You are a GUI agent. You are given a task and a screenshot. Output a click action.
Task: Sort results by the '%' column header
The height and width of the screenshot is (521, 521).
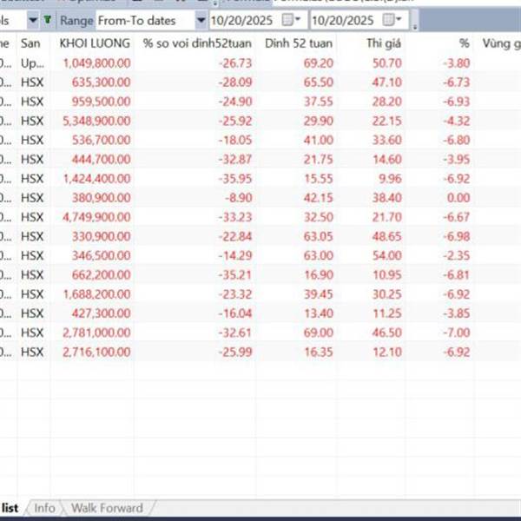pyautogui.click(x=464, y=43)
